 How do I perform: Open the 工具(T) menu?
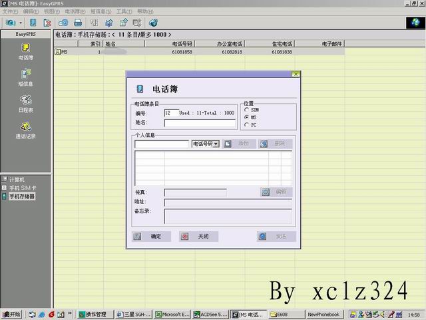124,11
